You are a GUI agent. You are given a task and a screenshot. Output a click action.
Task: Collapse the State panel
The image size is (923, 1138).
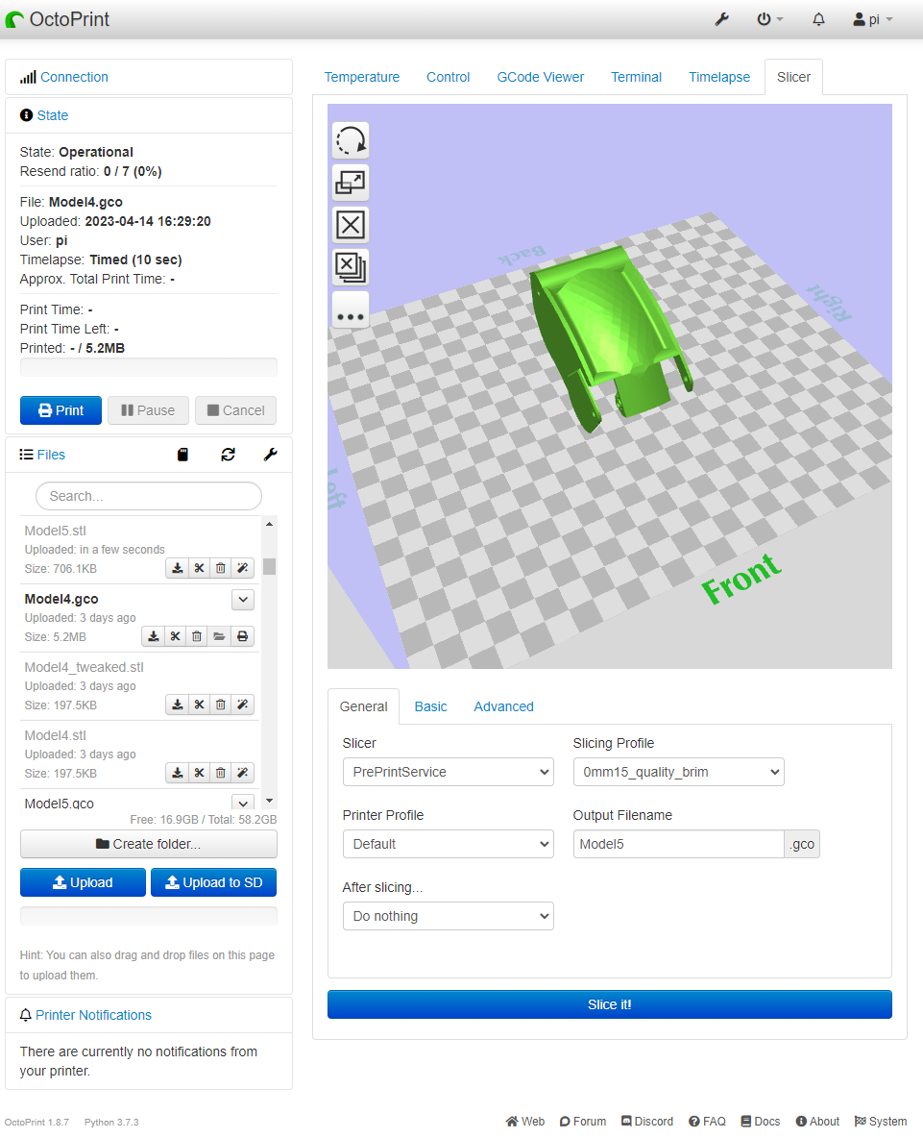pos(52,115)
